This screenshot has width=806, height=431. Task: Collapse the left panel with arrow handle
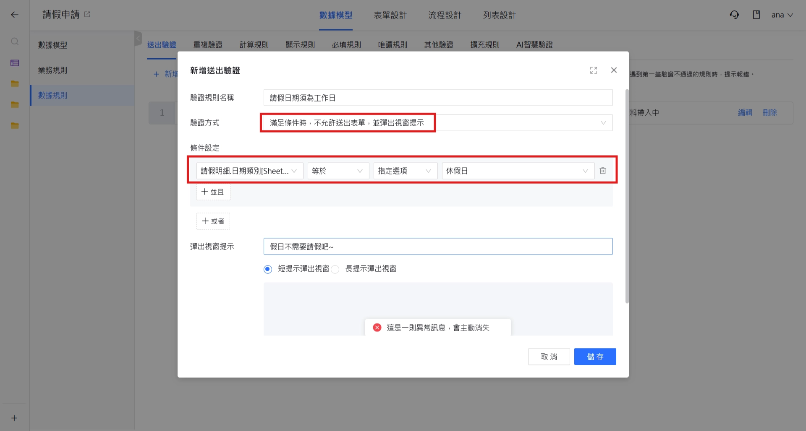click(x=138, y=38)
